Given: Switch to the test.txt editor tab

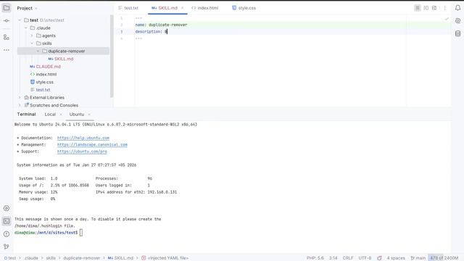Looking at the screenshot, I should 128,8.
